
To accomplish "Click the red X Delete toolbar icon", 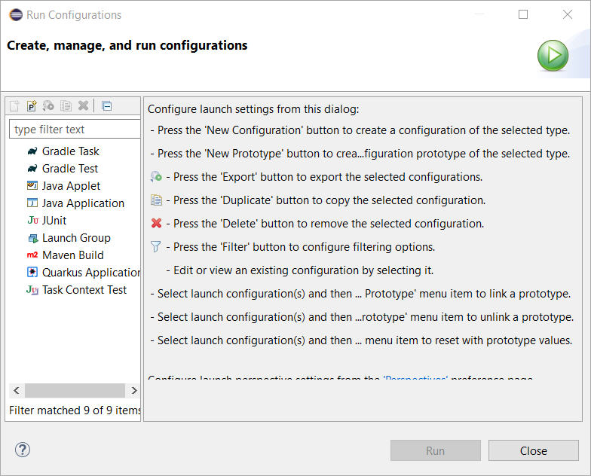I will coord(84,106).
